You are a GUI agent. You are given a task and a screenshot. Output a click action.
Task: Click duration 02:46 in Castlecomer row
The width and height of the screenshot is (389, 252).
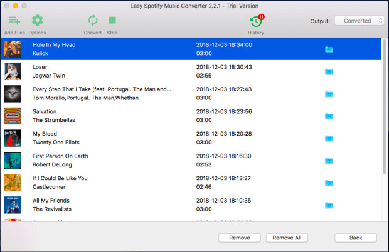[x=204, y=187]
